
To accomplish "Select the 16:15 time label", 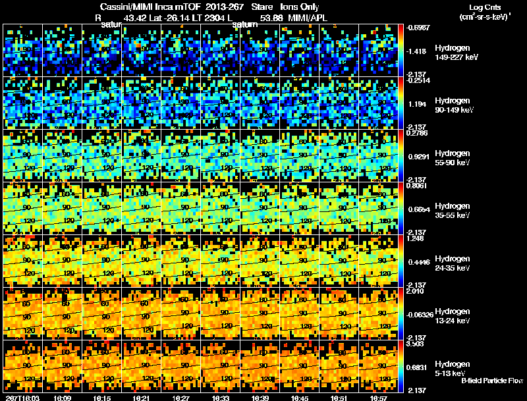I will coord(102,398).
